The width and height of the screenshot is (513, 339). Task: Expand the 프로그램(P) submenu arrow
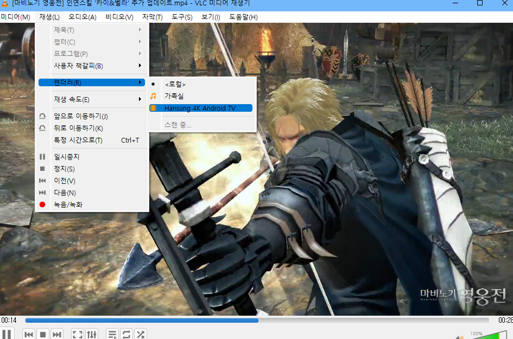click(140, 53)
